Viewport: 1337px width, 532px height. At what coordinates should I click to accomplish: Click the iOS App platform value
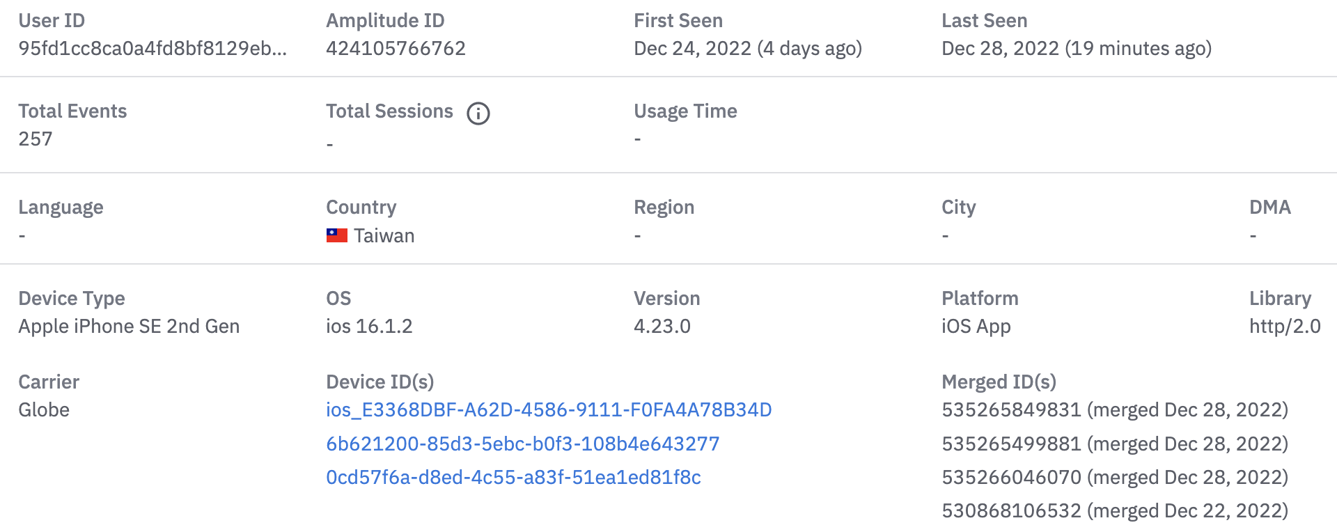point(976,326)
